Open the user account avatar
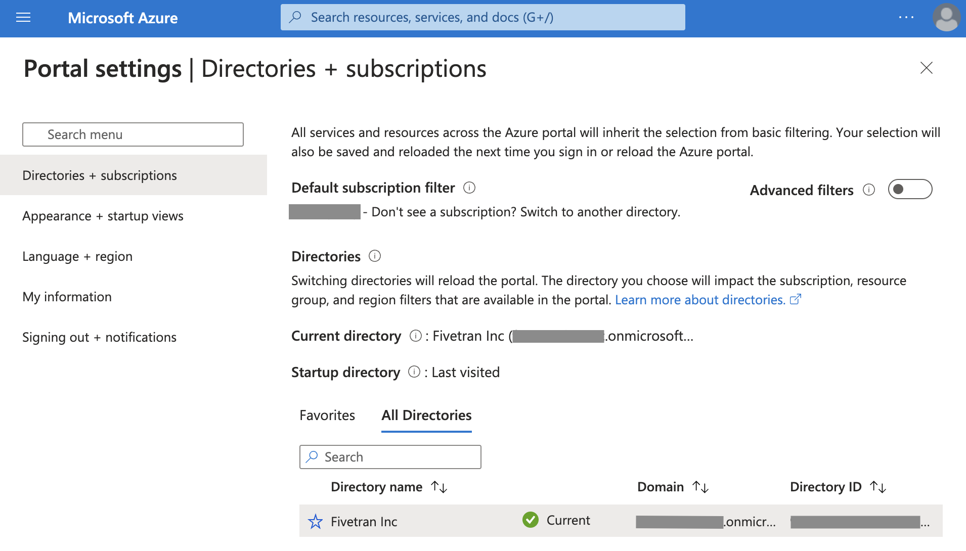This screenshot has width=966, height=551. pos(946,18)
